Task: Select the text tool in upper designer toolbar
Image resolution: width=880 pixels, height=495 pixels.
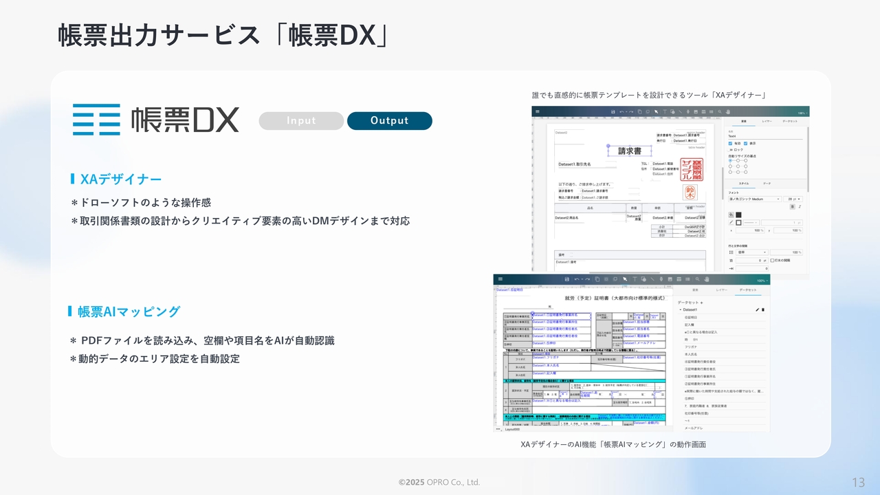Action: (x=664, y=111)
